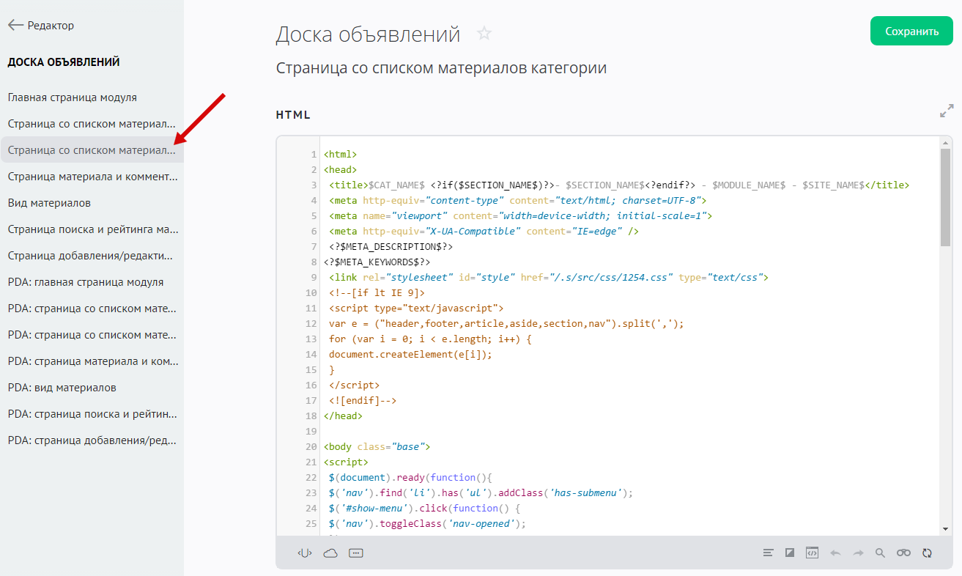Click the ellipsis box toolbar icon
Screen dimensions: 962x576
(x=356, y=553)
